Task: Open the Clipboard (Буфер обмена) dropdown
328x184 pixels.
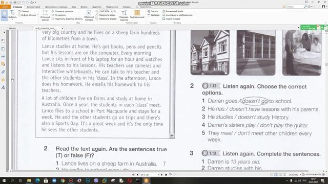Action: [28, 15]
